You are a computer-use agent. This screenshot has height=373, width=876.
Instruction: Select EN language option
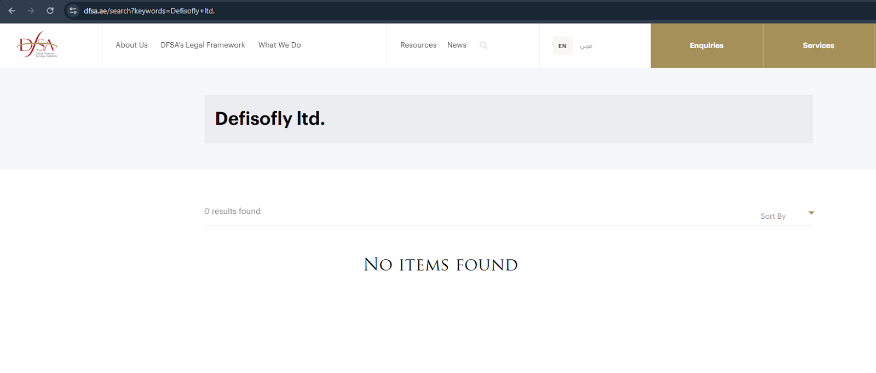pyautogui.click(x=562, y=46)
